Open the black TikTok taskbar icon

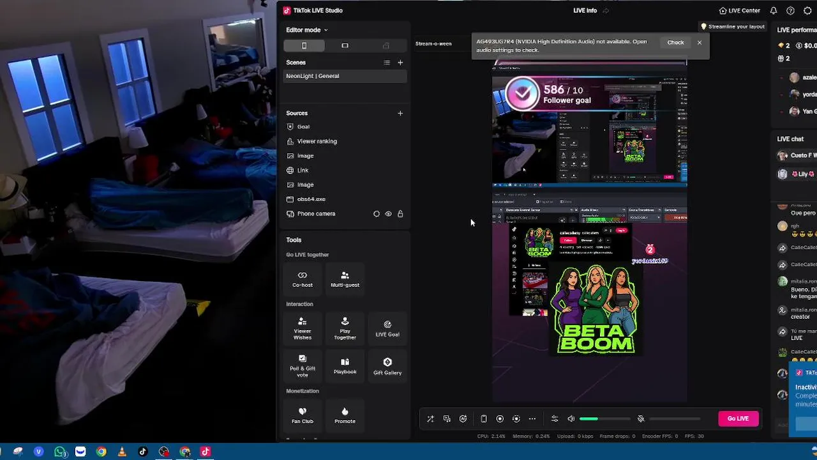click(x=143, y=452)
